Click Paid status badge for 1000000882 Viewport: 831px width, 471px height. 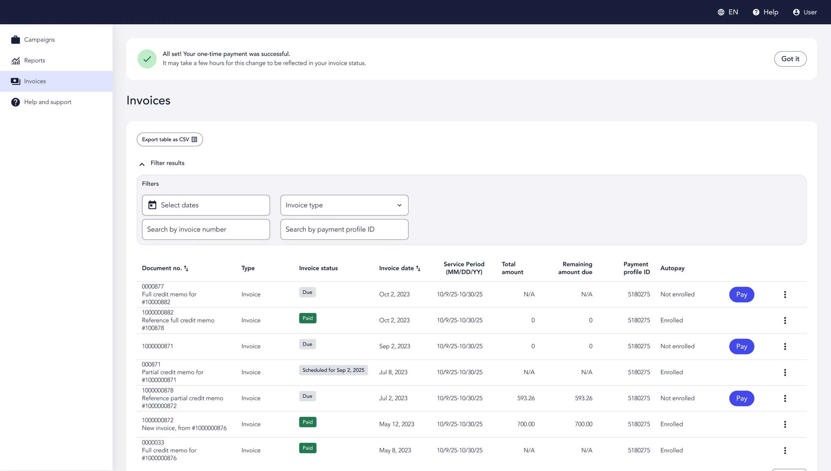click(307, 318)
